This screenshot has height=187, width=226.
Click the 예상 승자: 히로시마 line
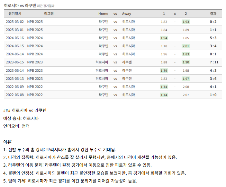pyautogui.click(x=21, y=118)
